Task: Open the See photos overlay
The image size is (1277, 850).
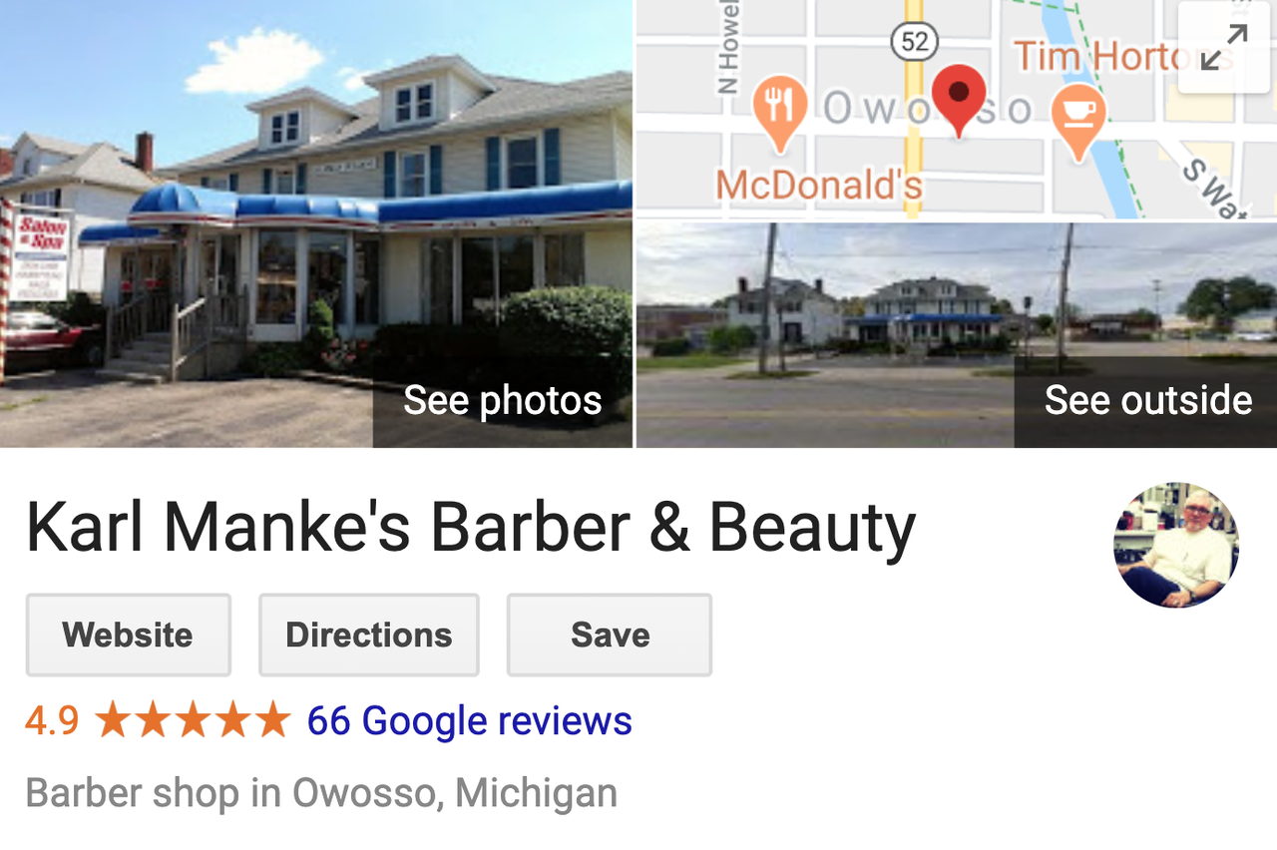Action: click(x=503, y=401)
